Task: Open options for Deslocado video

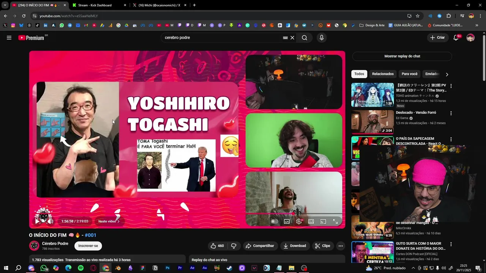Action: click(451, 113)
